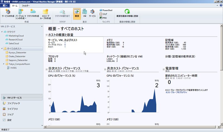Click the メモリ heading in capacity overview
This screenshot has width=223, height=132.
(x=110, y=40)
